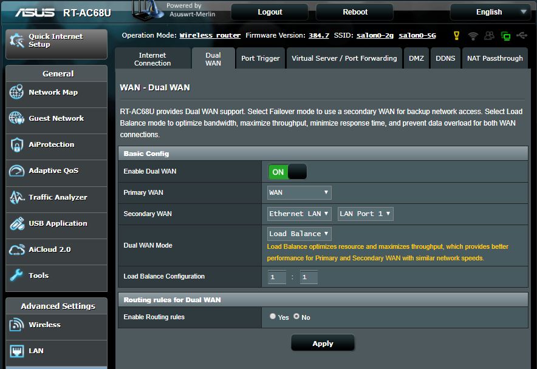The height and width of the screenshot is (369, 537).
Task: Switch to the Port Trigger tab
Action: tap(260, 58)
